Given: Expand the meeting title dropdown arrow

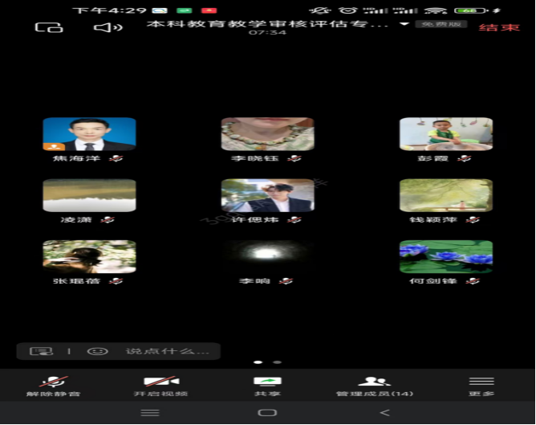Looking at the screenshot, I should 404,24.
